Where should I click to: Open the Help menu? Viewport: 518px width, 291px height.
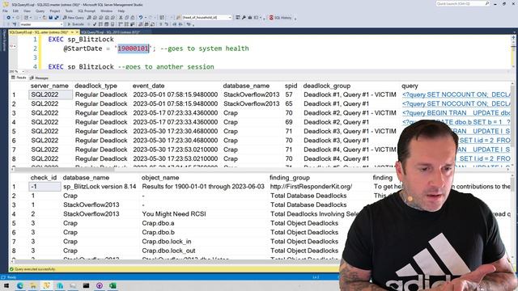121,11
